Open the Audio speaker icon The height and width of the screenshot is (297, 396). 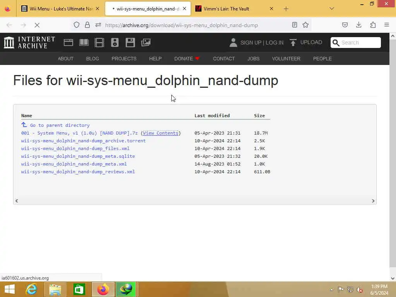114,43
